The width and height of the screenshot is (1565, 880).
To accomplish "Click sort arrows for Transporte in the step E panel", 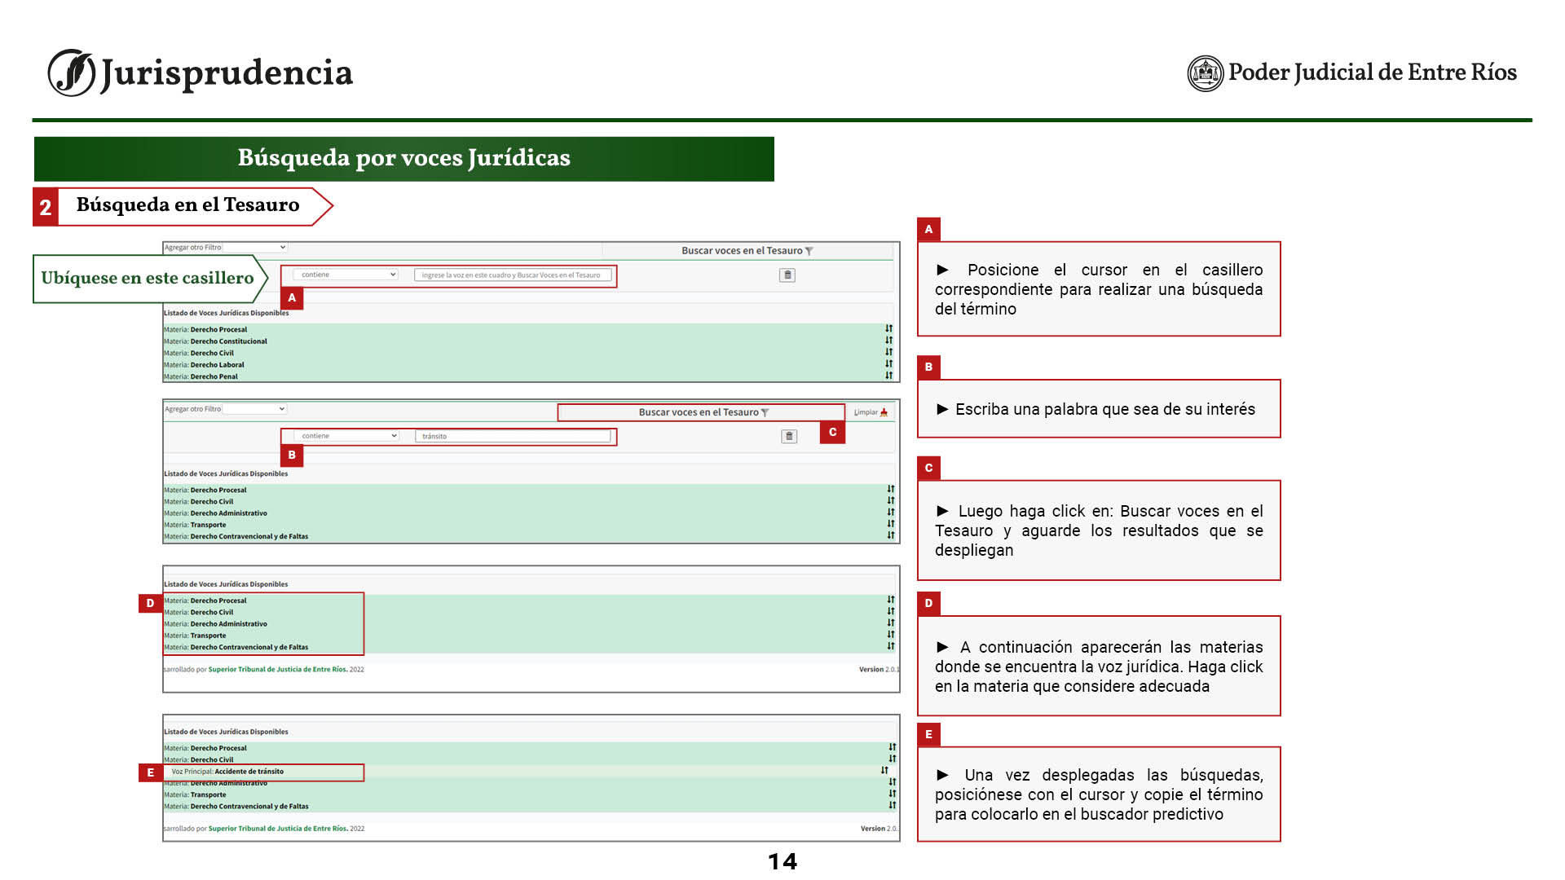I will [x=893, y=794].
